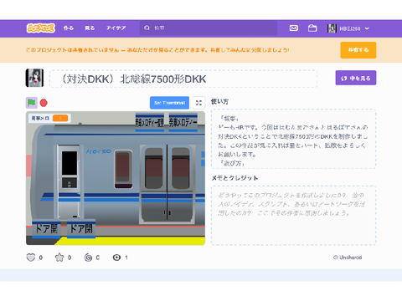The height and width of the screenshot is (301, 402).
Task: Click the left melody sign on stage
Action: click(150, 122)
